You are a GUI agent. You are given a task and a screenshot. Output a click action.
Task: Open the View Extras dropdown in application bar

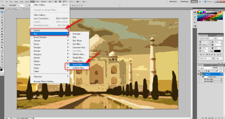click(65, 2)
